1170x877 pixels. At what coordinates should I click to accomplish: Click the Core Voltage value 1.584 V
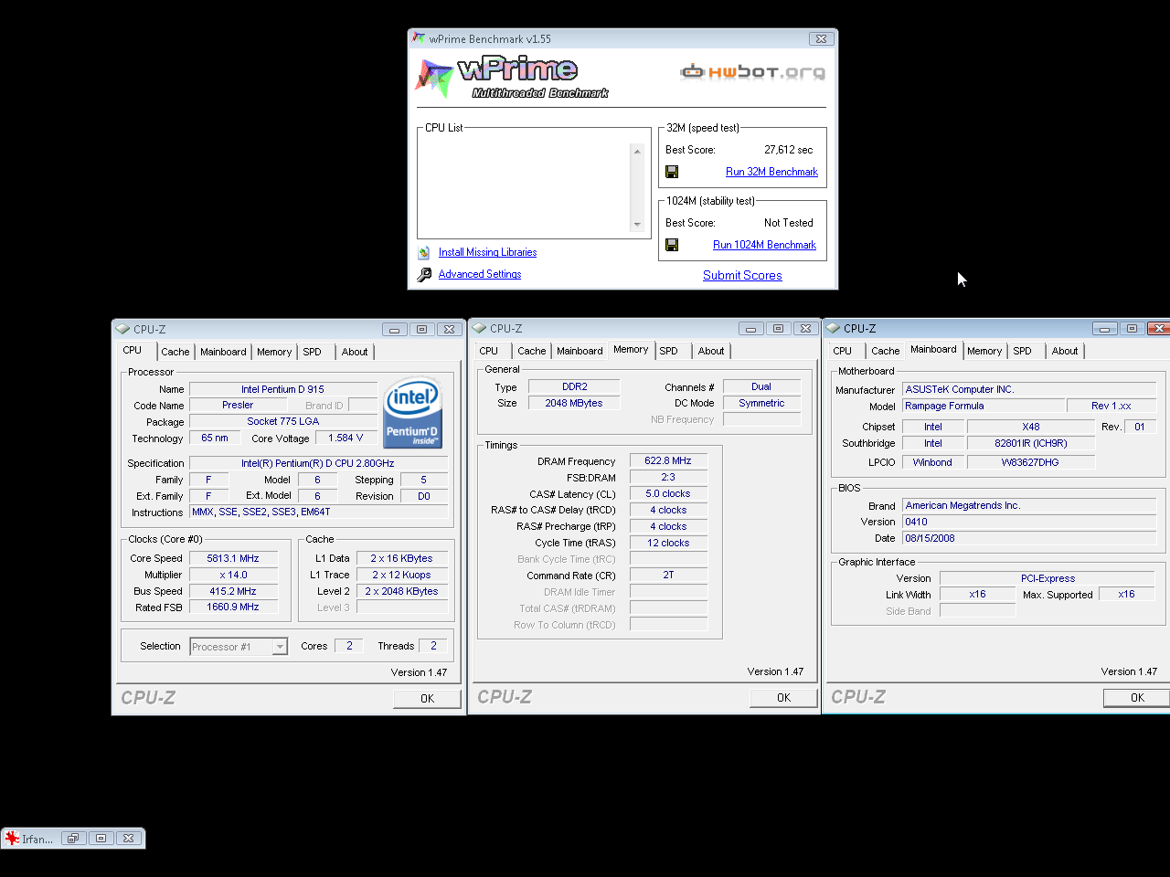pyautogui.click(x=346, y=438)
